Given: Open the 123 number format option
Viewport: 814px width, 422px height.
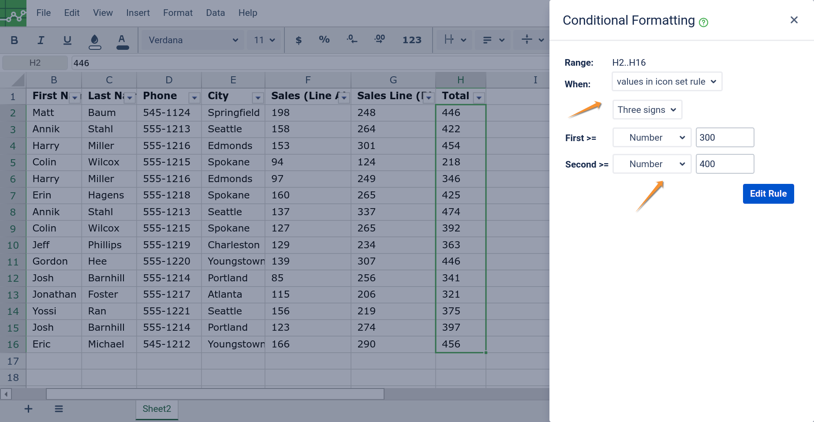Looking at the screenshot, I should 412,40.
